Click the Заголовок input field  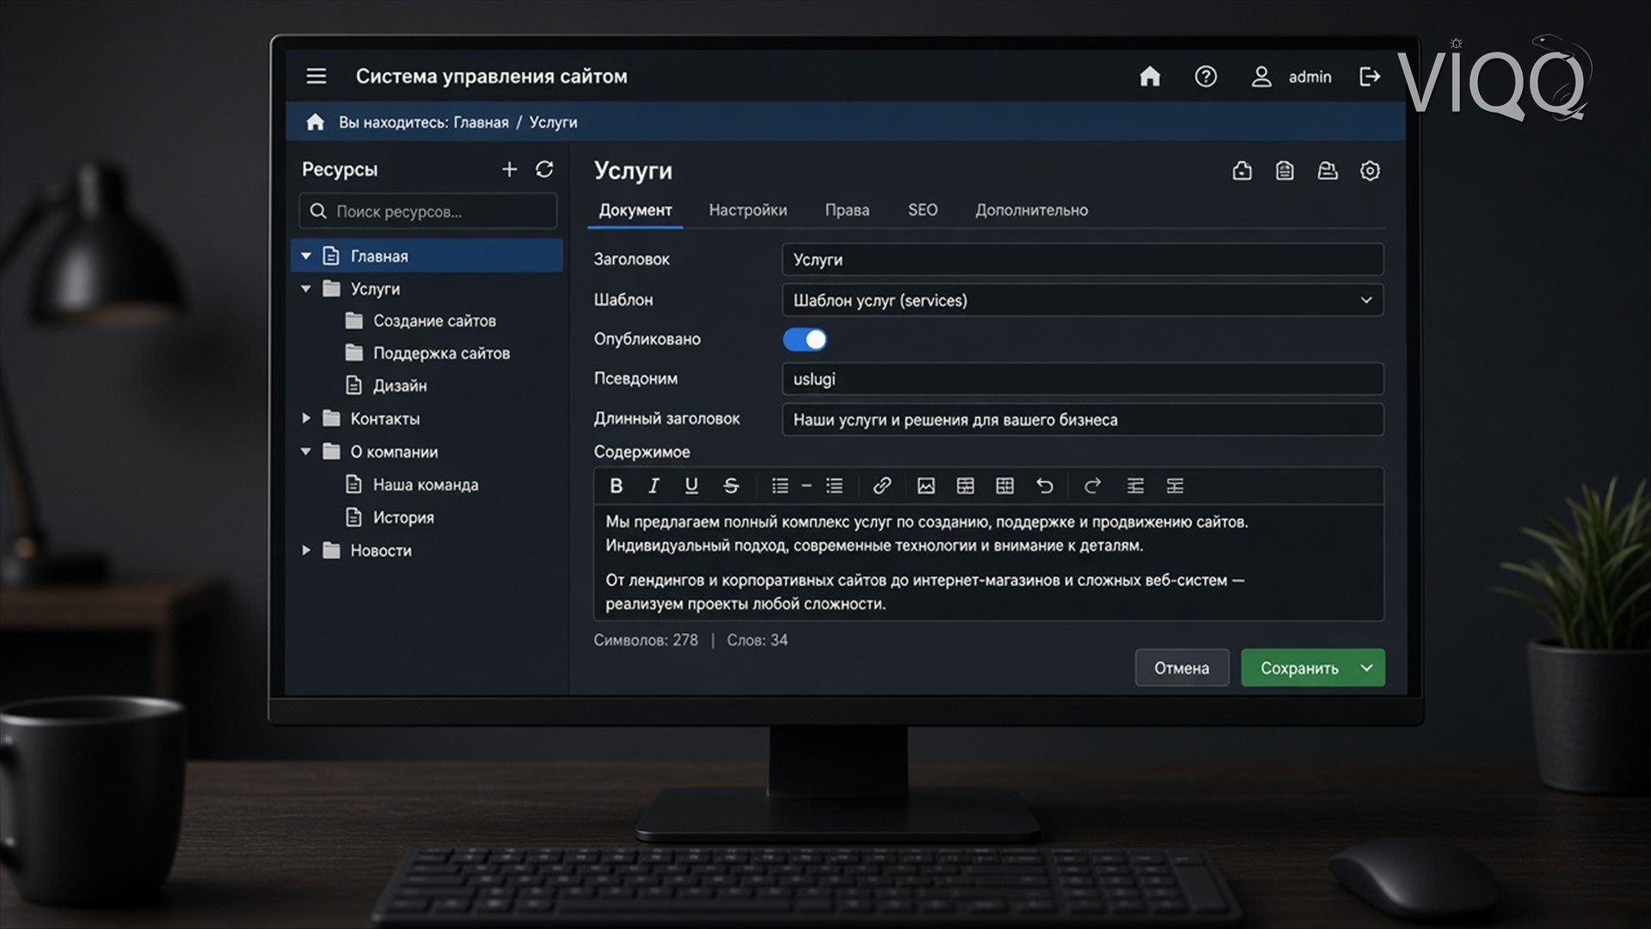(1083, 260)
